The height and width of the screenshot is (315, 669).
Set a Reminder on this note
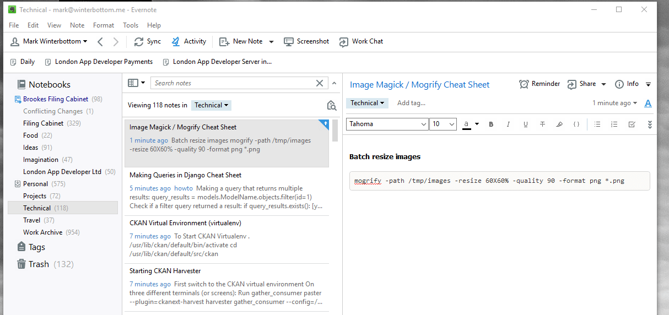[x=539, y=84]
